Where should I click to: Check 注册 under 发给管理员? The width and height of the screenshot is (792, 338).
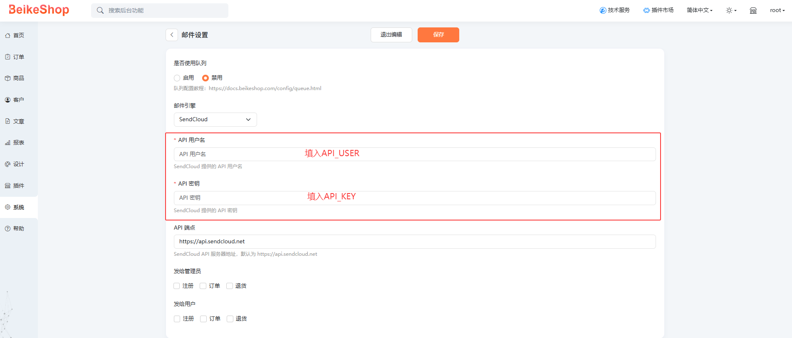tap(177, 286)
